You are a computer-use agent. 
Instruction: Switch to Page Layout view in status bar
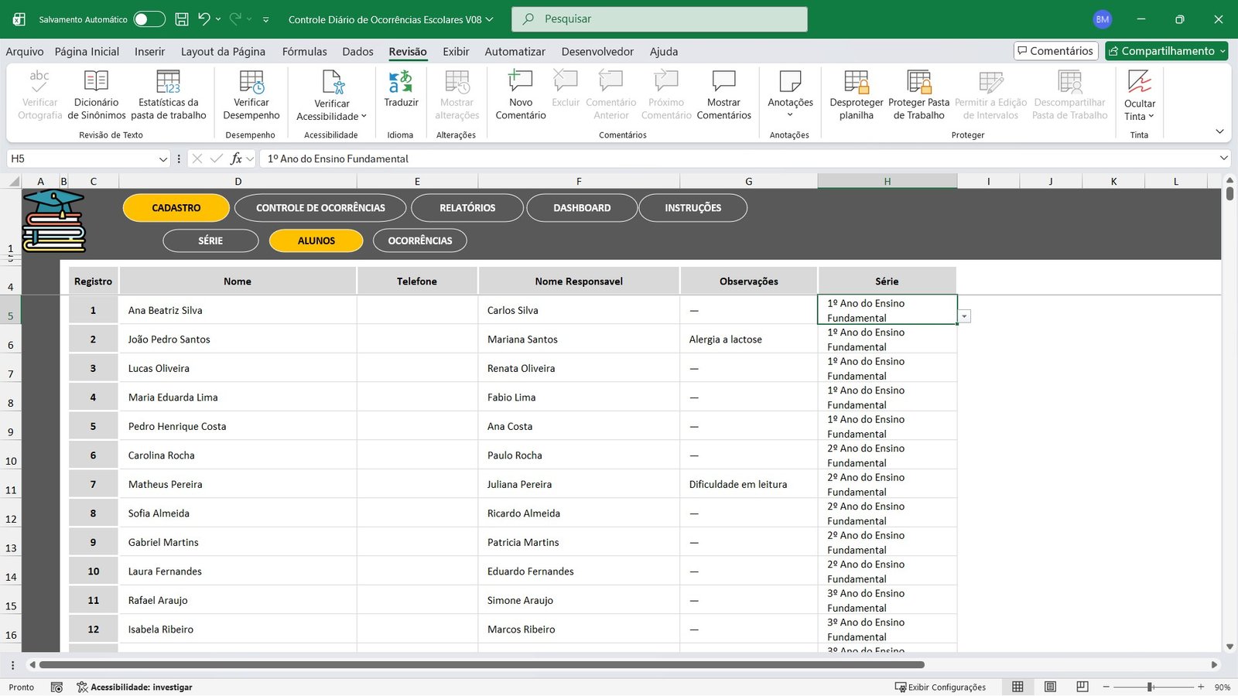click(x=1050, y=687)
